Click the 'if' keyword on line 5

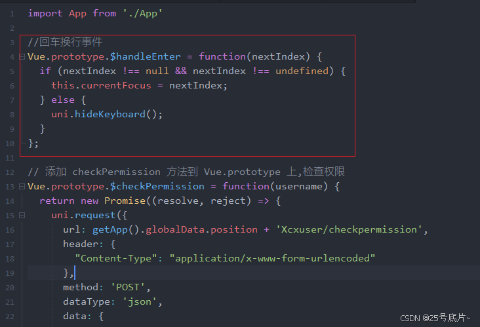point(45,71)
